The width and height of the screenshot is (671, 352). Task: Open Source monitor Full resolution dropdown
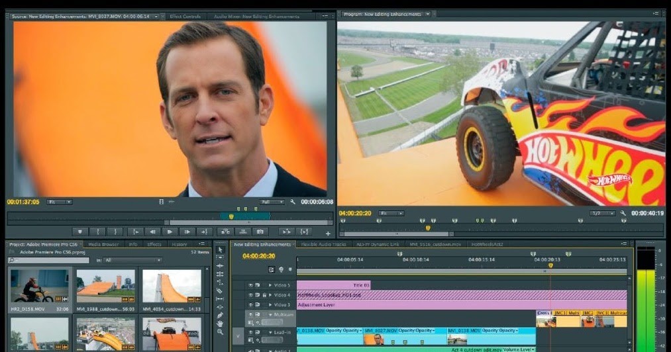coord(272,201)
